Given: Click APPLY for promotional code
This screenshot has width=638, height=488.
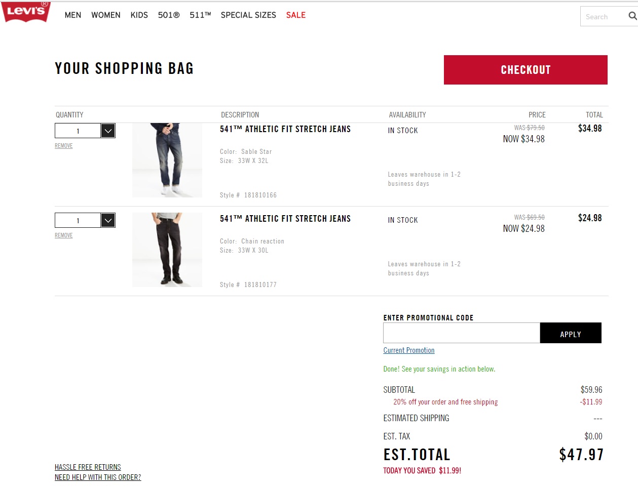Looking at the screenshot, I should [x=571, y=333].
